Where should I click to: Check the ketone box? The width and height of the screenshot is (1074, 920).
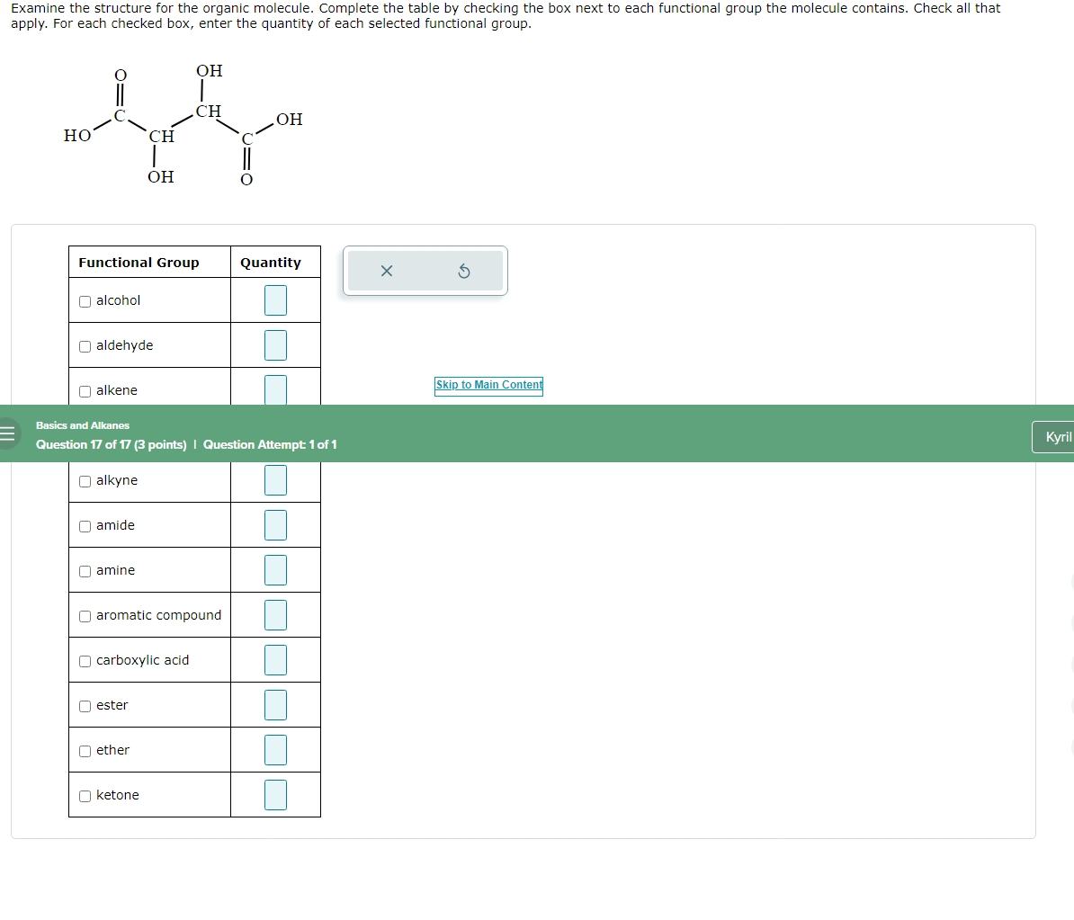click(x=84, y=794)
